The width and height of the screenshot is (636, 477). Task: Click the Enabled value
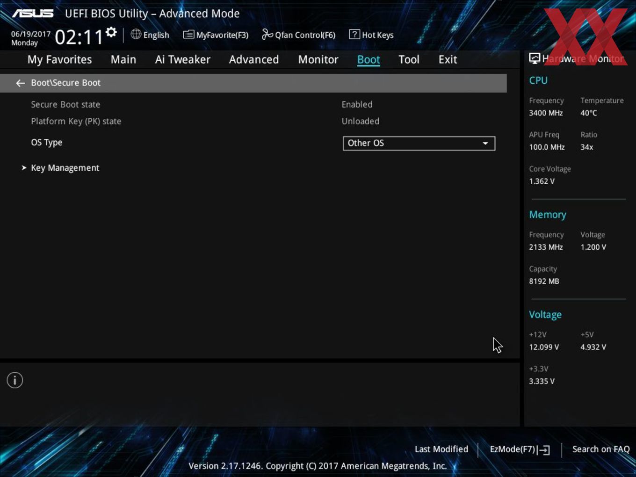coord(357,105)
